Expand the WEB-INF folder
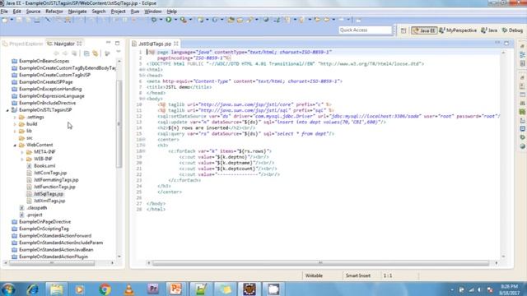The image size is (527, 296). [x=22, y=159]
